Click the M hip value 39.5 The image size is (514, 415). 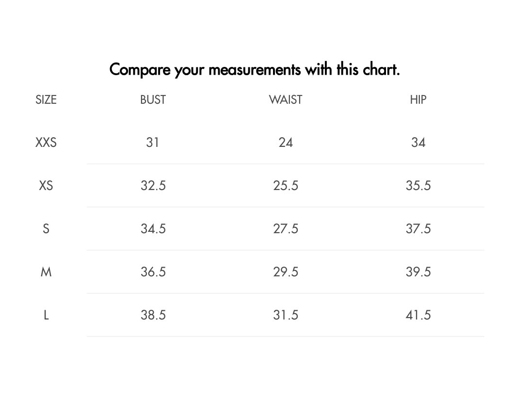click(418, 272)
